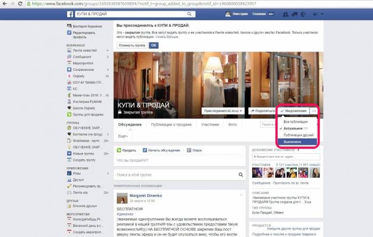Select 'Актуальное' notification option
This screenshot has width=373, height=237.
(x=295, y=128)
